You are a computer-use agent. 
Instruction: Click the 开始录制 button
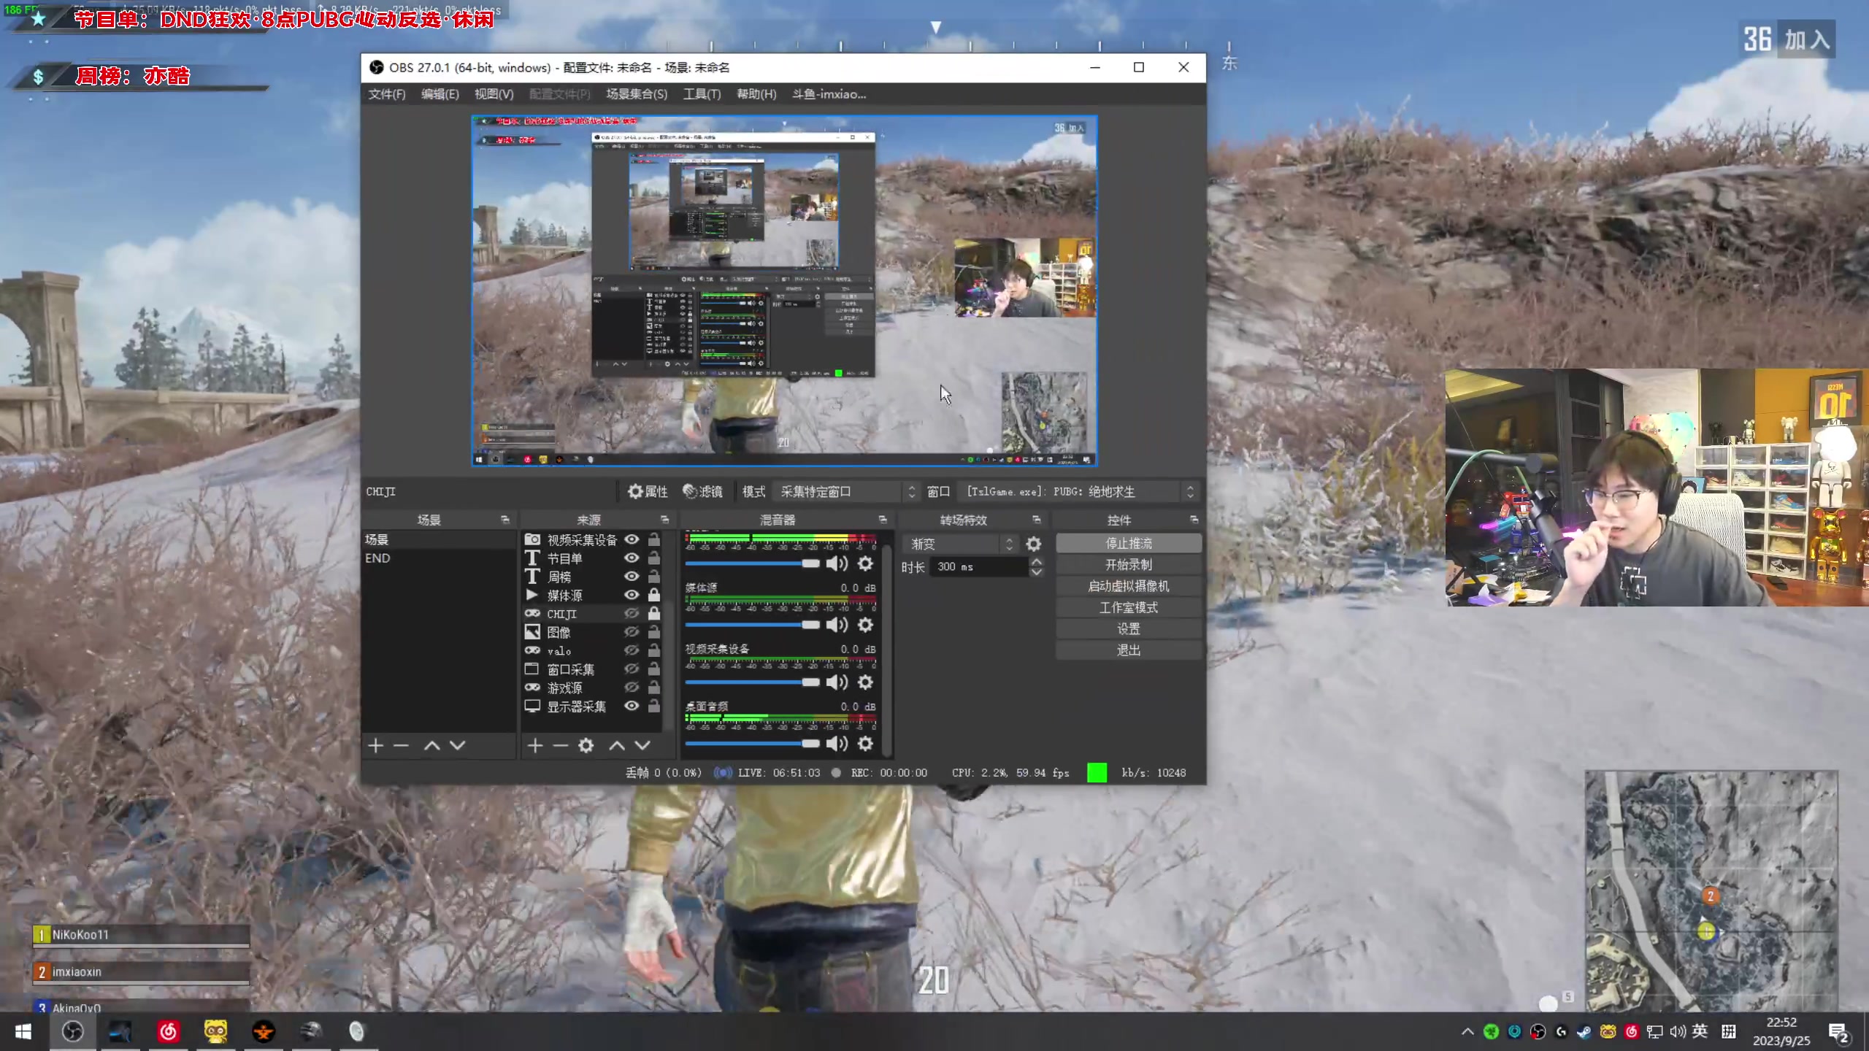[x=1128, y=564]
